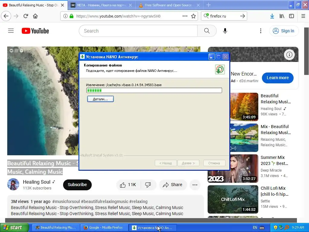Click the installer's NANO Antivirus logo icon
Screen dimensions: 309x232
tap(220, 69)
